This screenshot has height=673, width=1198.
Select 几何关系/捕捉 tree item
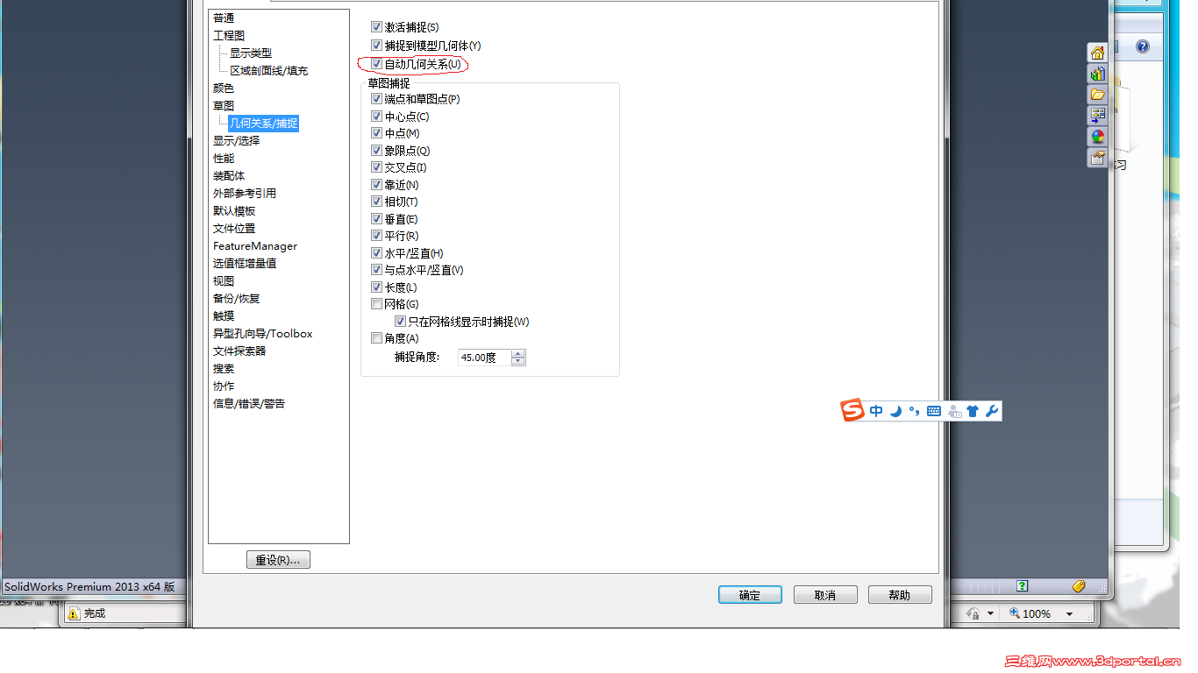click(x=264, y=123)
